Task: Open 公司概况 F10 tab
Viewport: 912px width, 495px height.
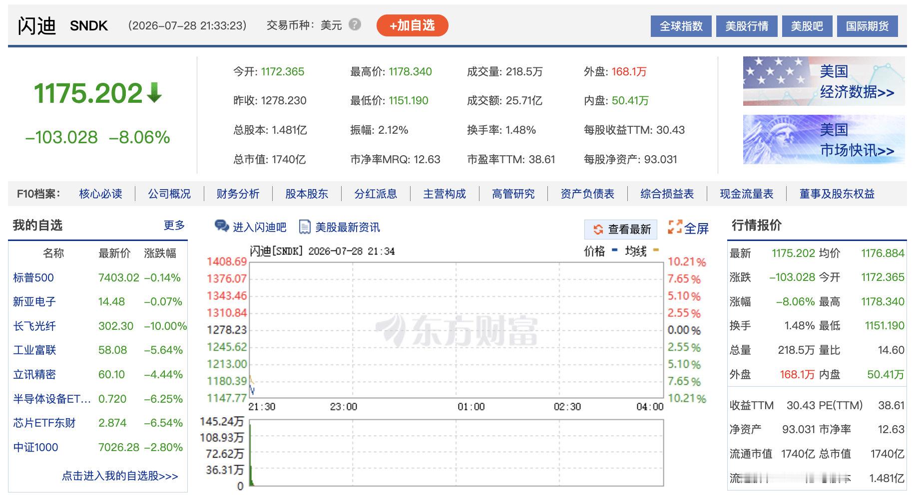Action: [x=169, y=194]
